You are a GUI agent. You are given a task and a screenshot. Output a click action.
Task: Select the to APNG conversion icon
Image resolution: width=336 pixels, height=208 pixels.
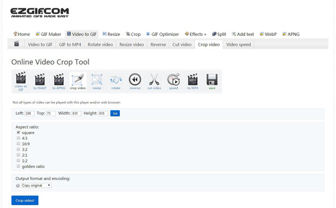(x=59, y=82)
